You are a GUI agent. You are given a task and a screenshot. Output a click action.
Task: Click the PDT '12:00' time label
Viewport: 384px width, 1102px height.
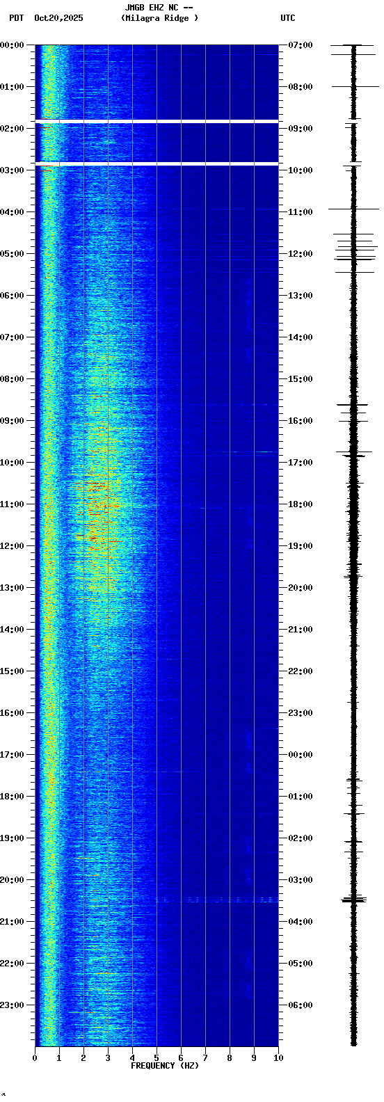point(12,546)
